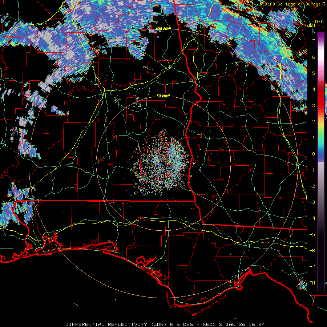The width and height of the screenshot is (327, 327).
Task: Click the -1 value on the scale
Action: coord(312,170)
